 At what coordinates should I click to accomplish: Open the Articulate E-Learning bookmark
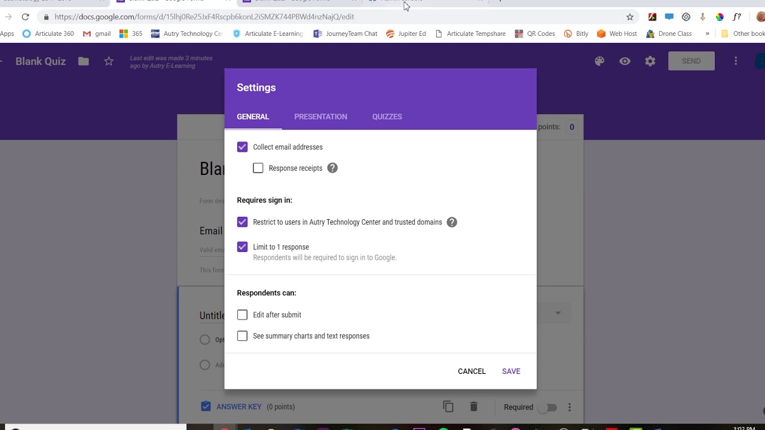tap(268, 33)
